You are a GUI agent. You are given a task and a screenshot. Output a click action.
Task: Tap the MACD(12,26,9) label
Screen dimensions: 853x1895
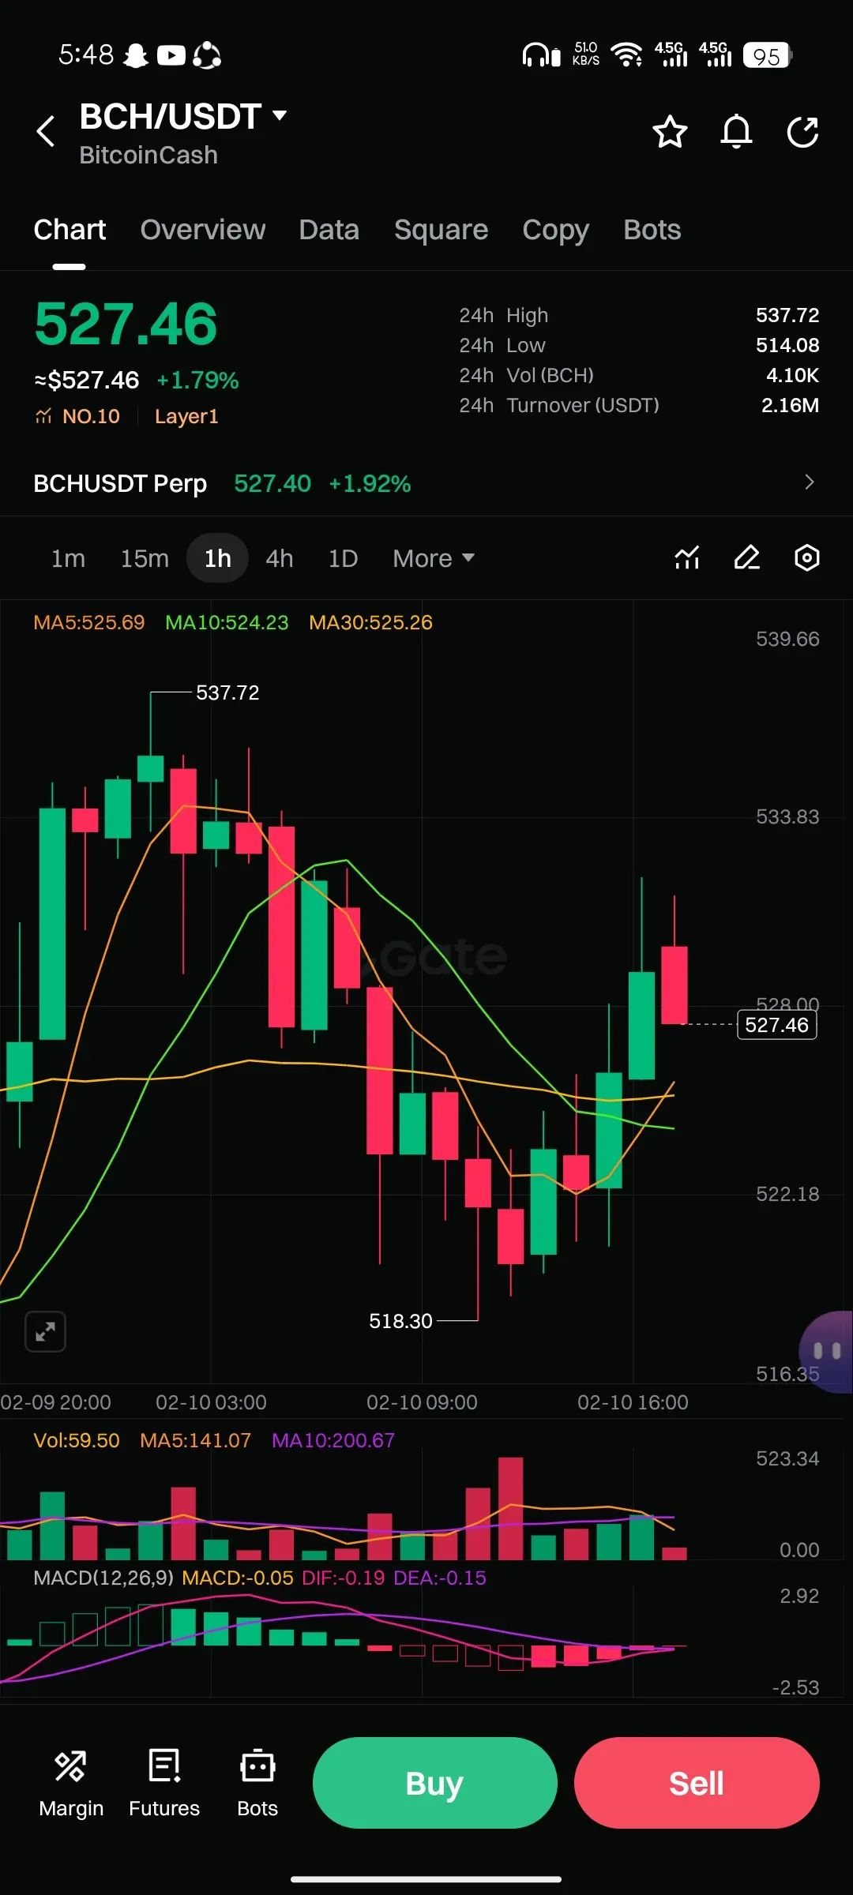click(103, 1578)
